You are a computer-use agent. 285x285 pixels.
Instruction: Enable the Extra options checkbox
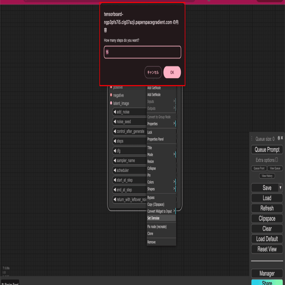(277, 160)
